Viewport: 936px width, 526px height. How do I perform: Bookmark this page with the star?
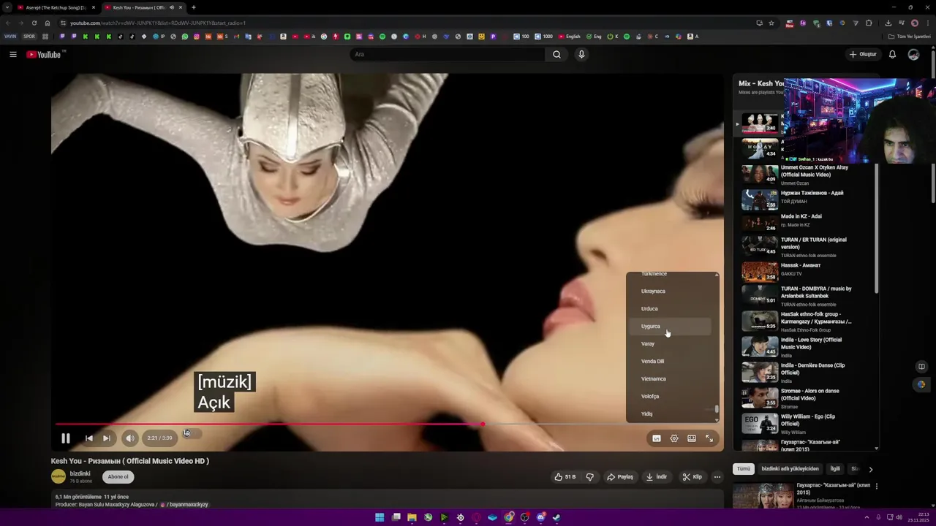point(771,23)
